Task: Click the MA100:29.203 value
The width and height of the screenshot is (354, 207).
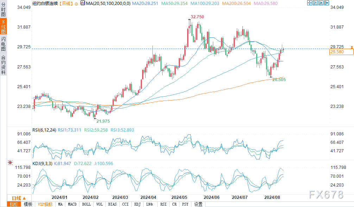Action: coord(205,4)
